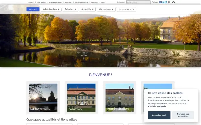Image resolution: width=201 pixels, height=125 pixels.
Task: Open the La commune menu
Action: tap(126, 9)
